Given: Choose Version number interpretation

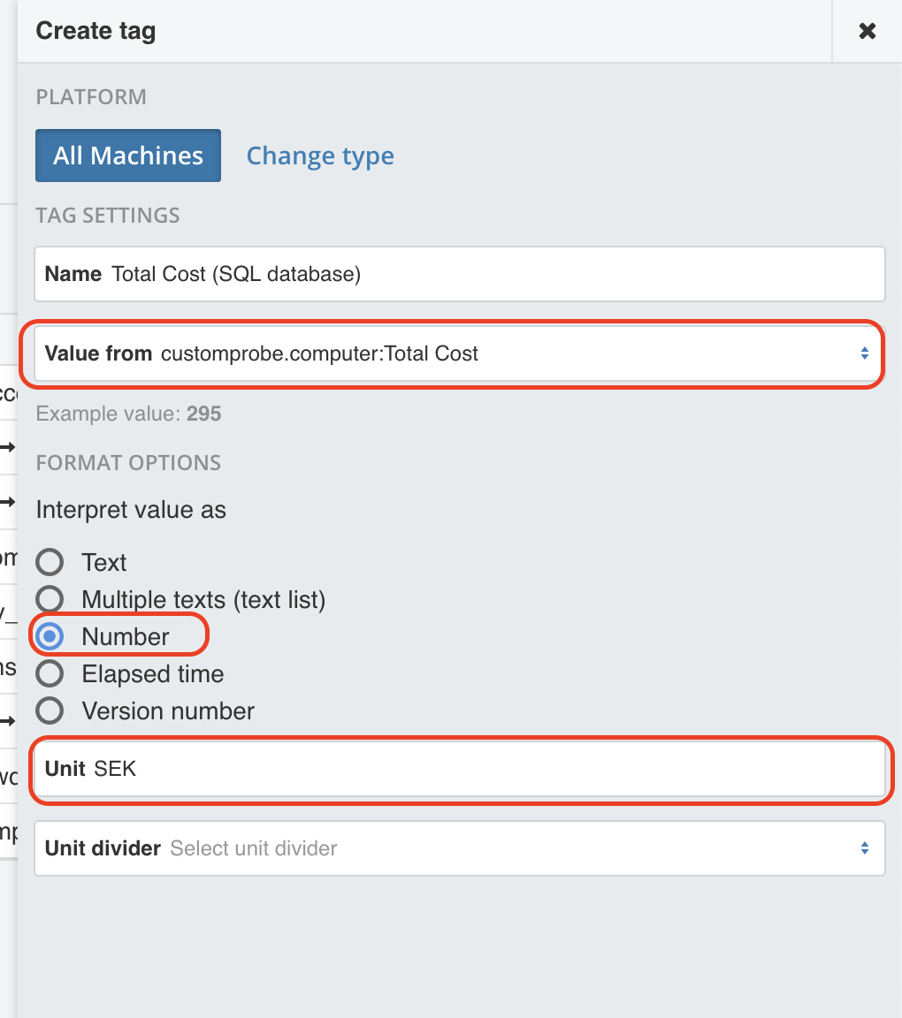Looking at the screenshot, I should pyautogui.click(x=50, y=710).
